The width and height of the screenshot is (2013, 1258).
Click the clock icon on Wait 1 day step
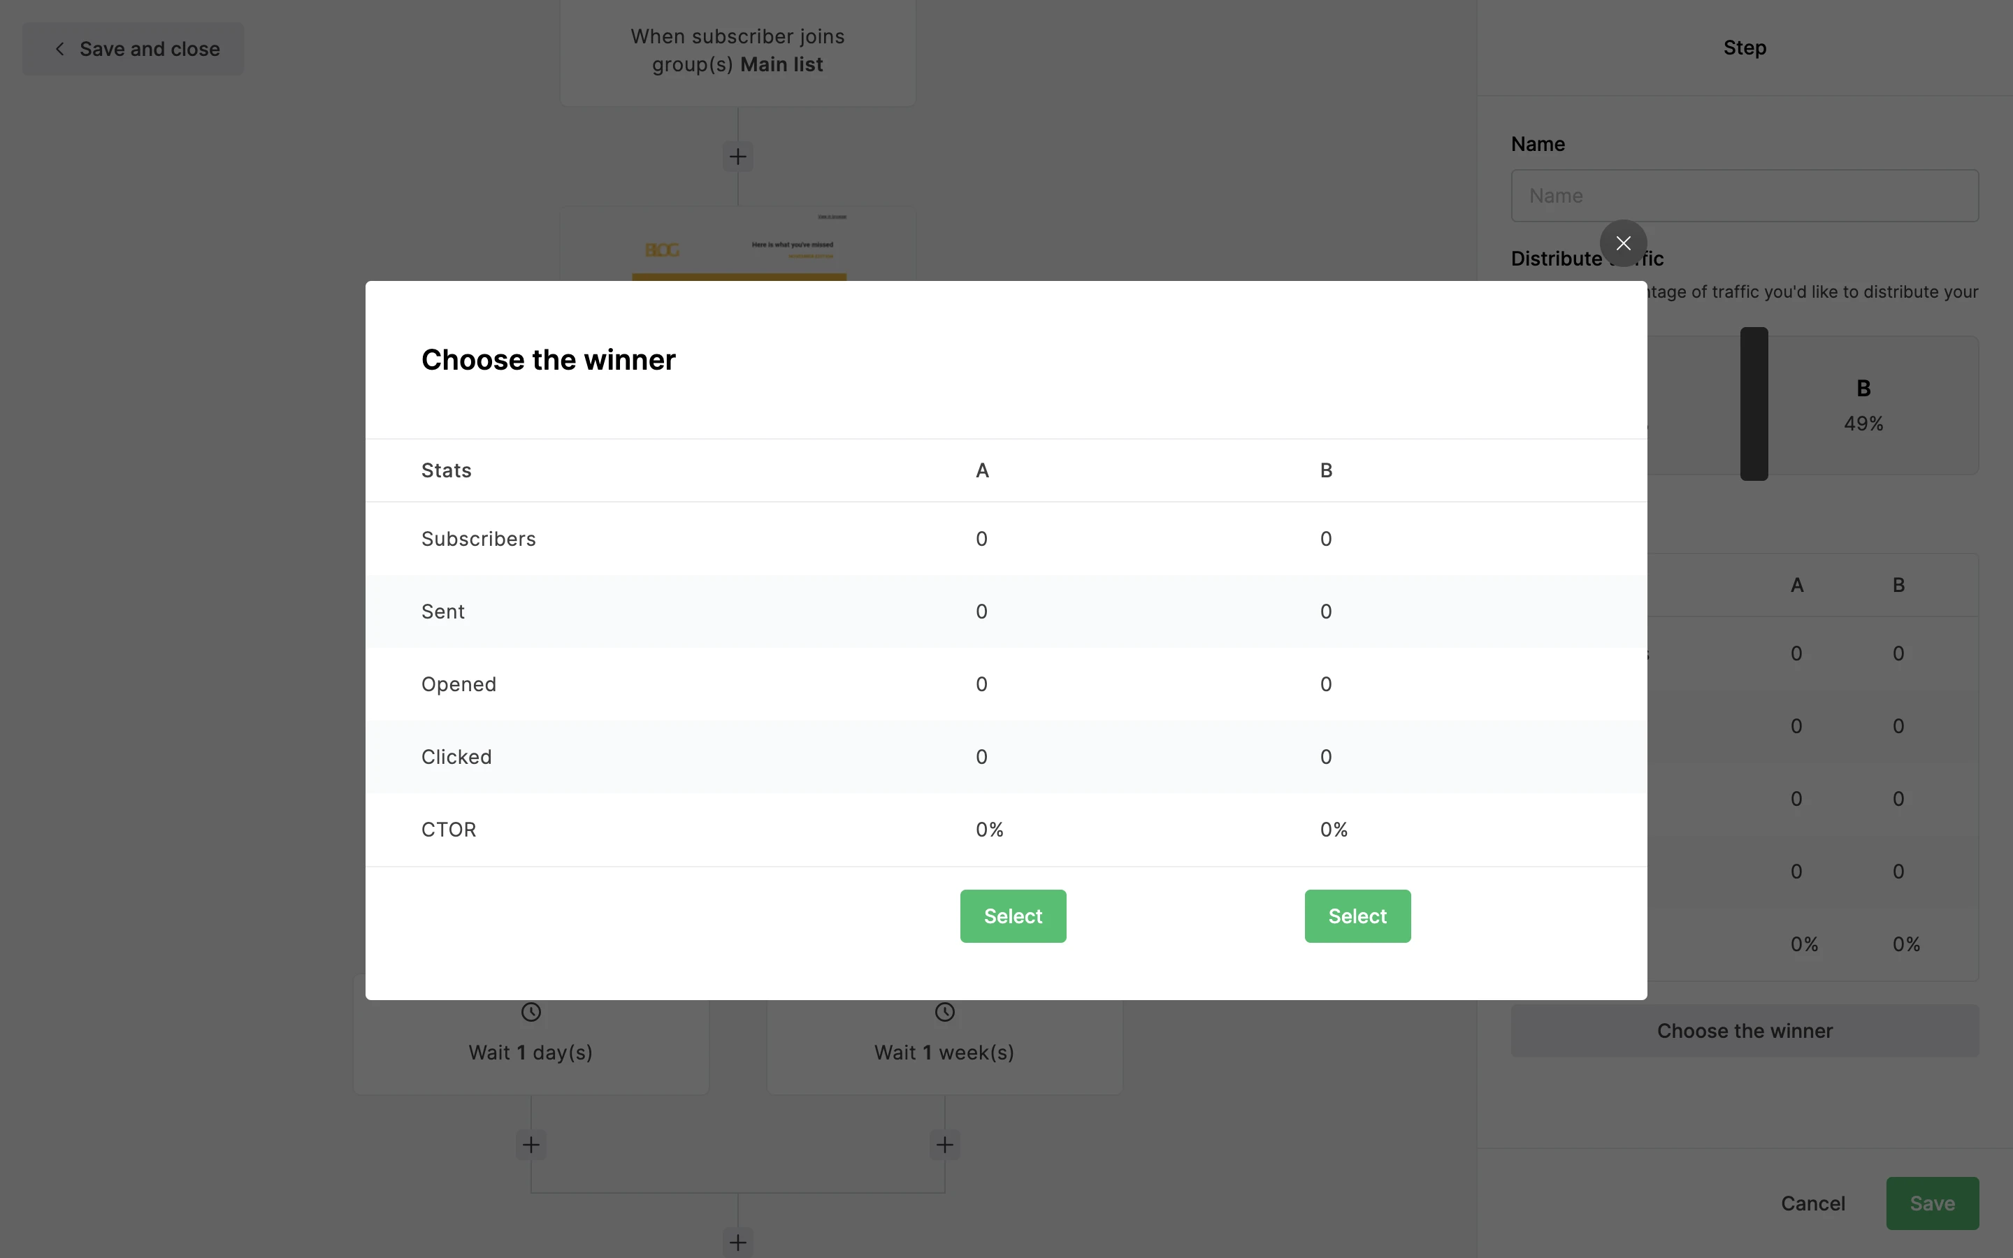point(531,1013)
